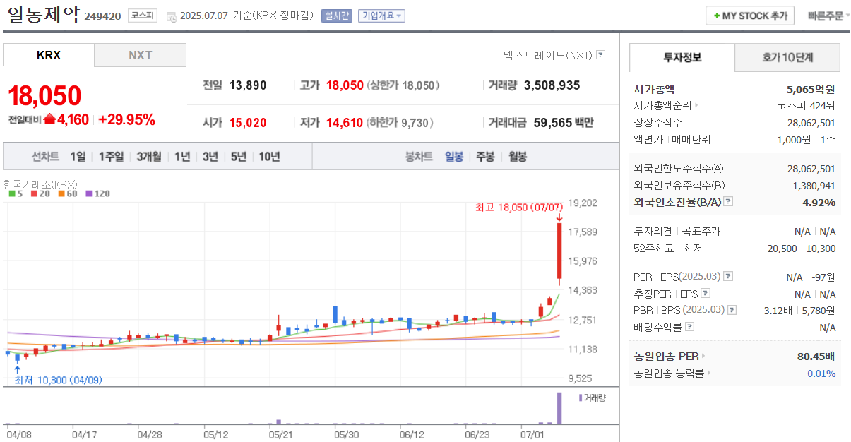Click the 코스피 market badge
Screen dimensions: 851x442
[142, 16]
